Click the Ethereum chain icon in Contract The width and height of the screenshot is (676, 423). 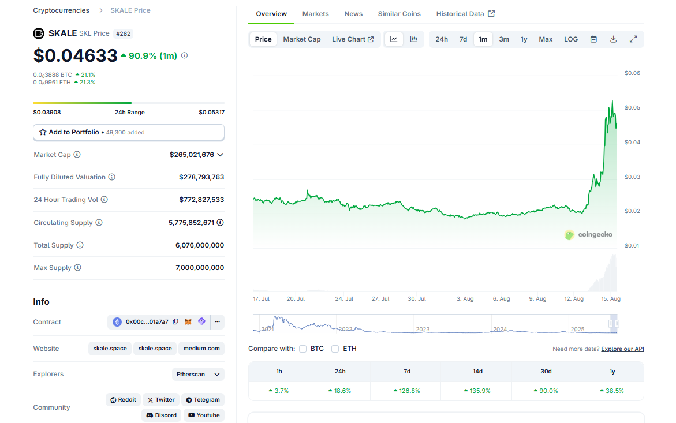point(117,322)
